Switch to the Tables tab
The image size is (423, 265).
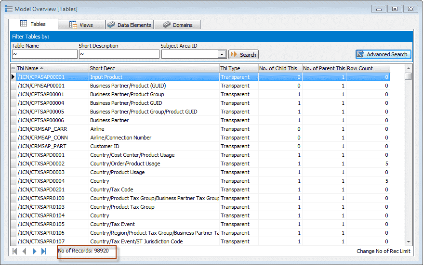[33, 24]
